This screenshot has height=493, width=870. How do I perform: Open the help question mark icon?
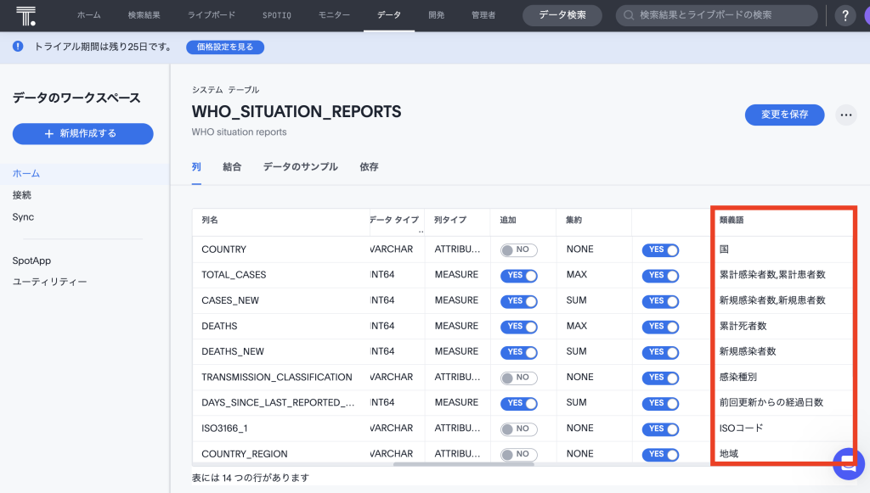(845, 15)
